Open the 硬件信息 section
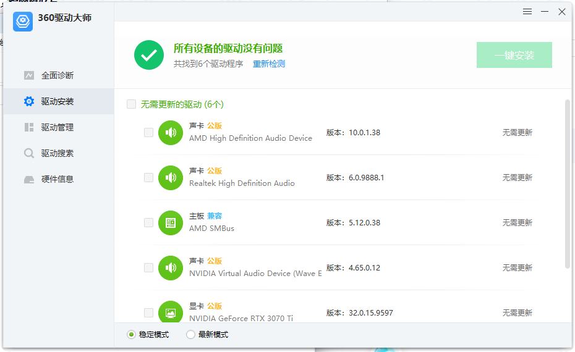This screenshot has height=352, width=575. [x=59, y=179]
